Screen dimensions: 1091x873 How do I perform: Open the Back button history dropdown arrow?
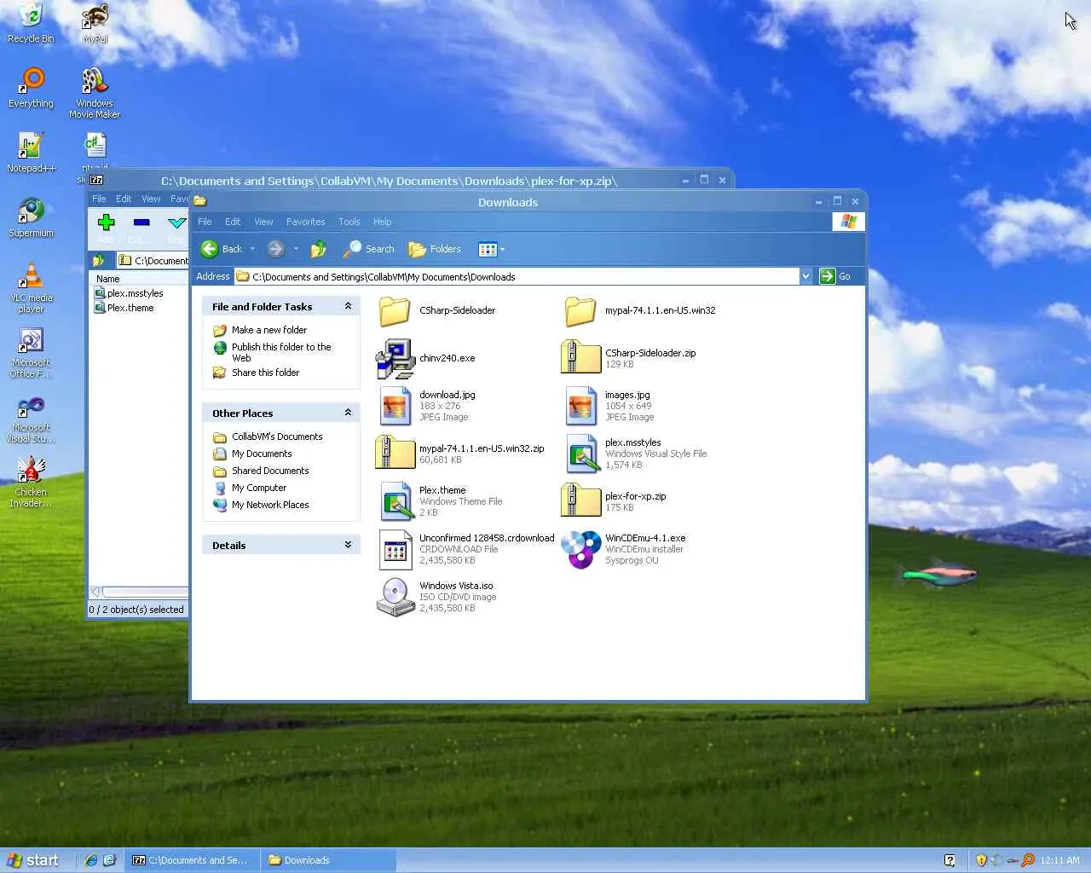252,249
